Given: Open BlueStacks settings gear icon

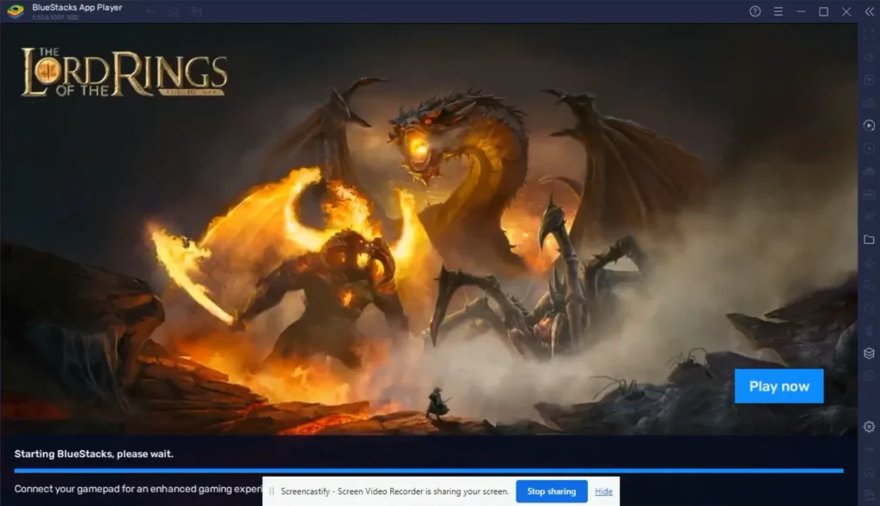Looking at the screenshot, I should [x=869, y=427].
